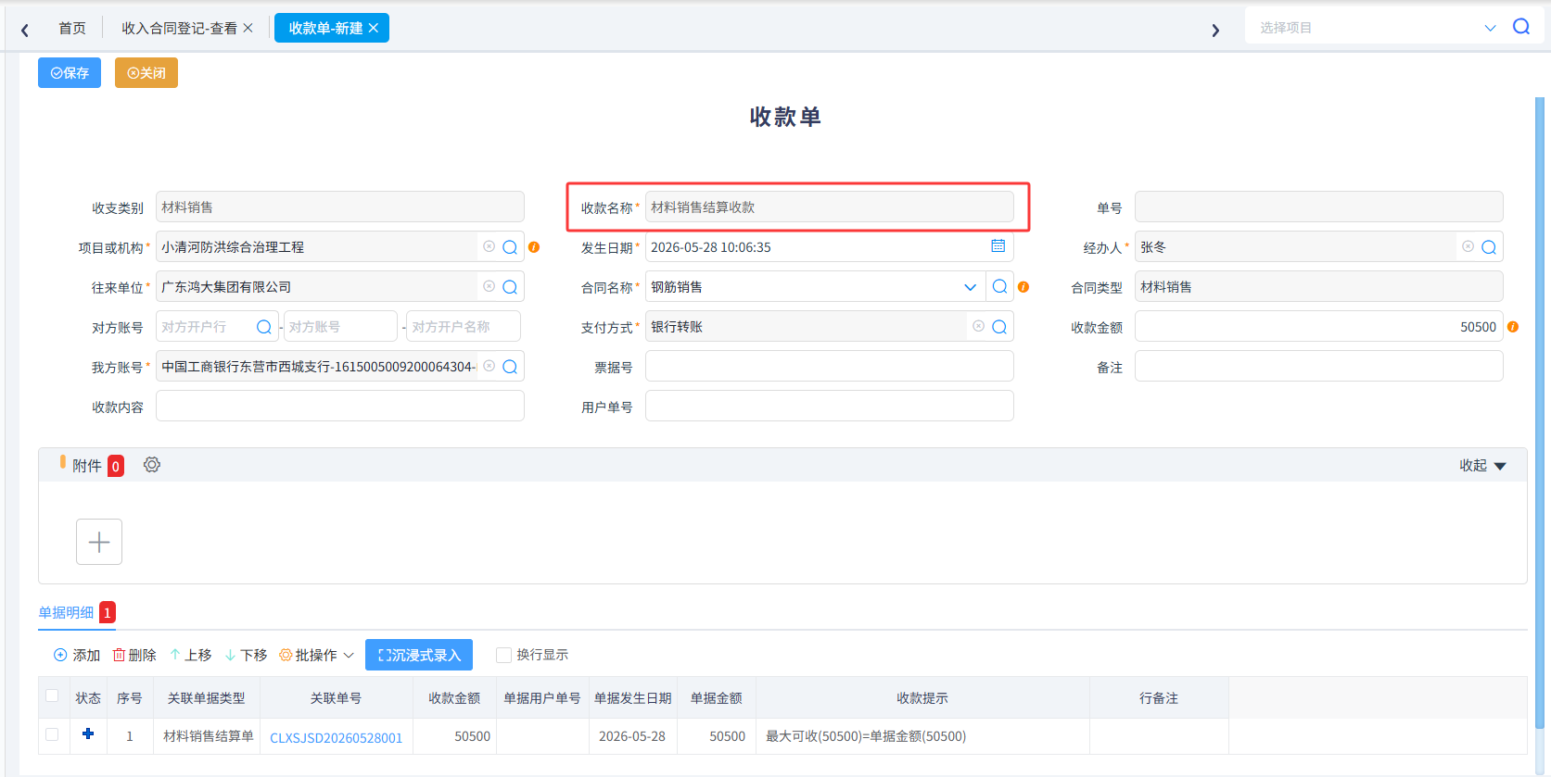The height and width of the screenshot is (777, 1551).
Task: Click info icon beside 合同名称 search
Action: [x=1023, y=287]
